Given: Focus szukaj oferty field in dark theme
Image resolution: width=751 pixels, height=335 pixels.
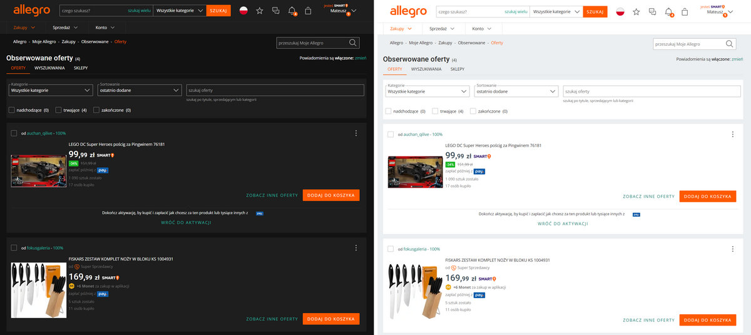Looking at the screenshot, I should (275, 90).
